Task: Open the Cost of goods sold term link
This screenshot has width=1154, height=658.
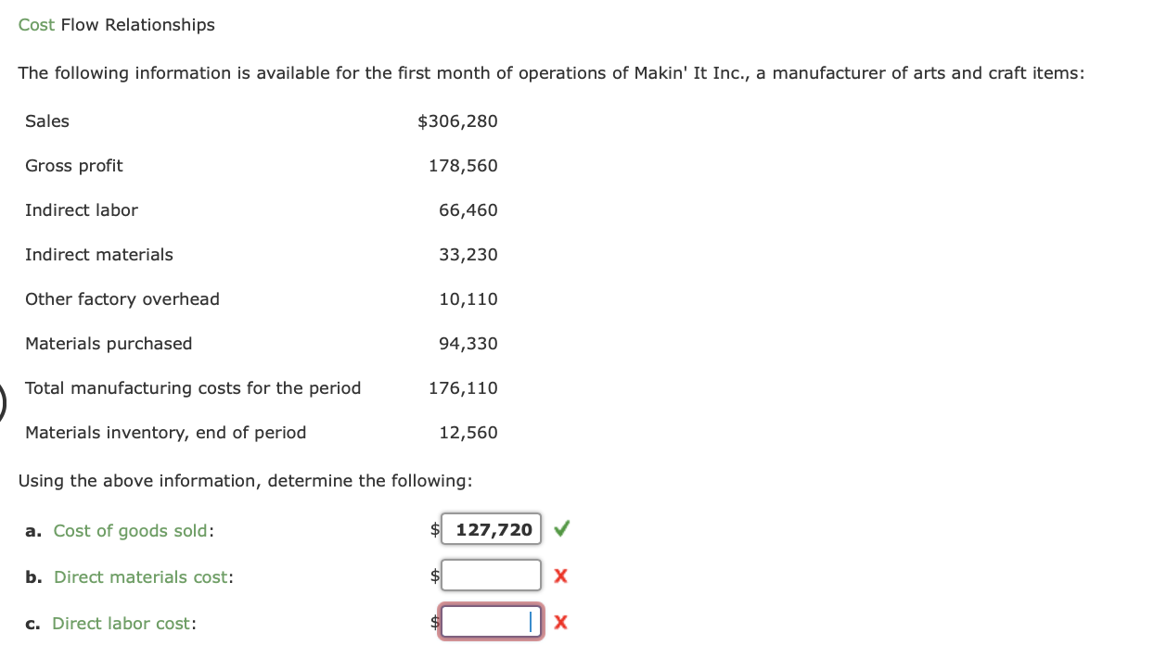Action: tap(130, 530)
